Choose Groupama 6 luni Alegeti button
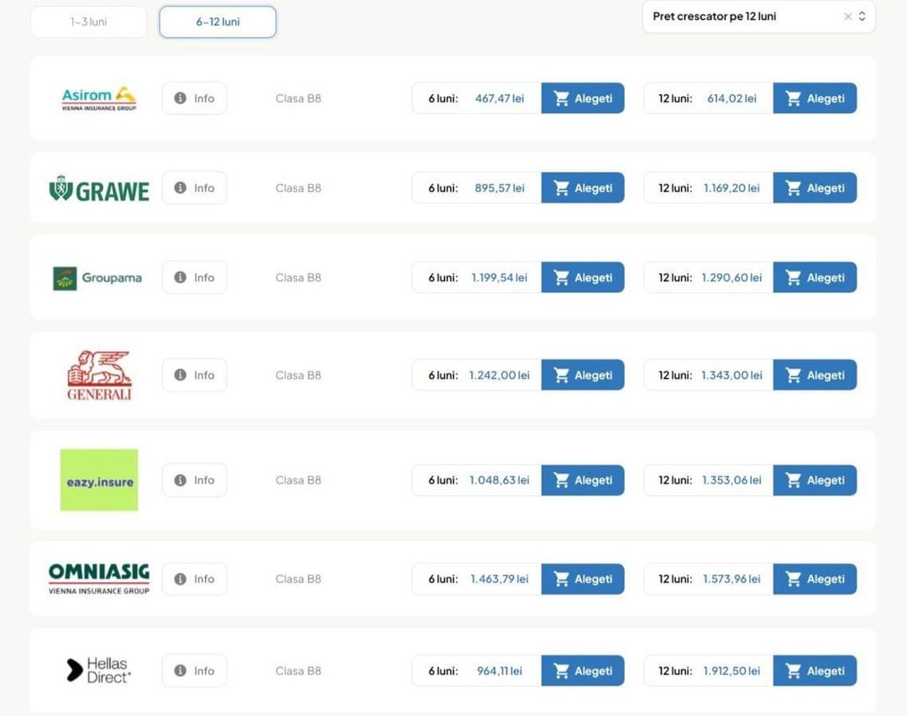Image resolution: width=907 pixels, height=716 pixels. pos(583,278)
